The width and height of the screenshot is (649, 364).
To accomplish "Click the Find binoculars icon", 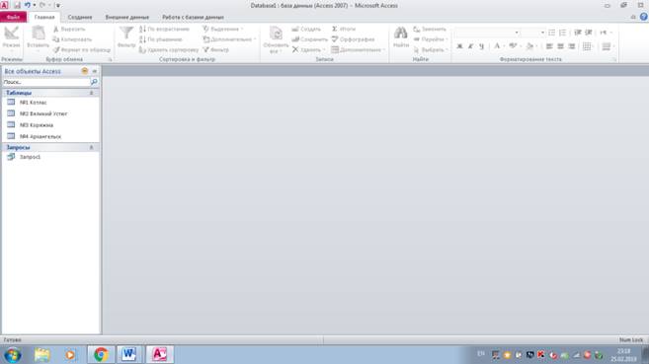I will [400, 34].
